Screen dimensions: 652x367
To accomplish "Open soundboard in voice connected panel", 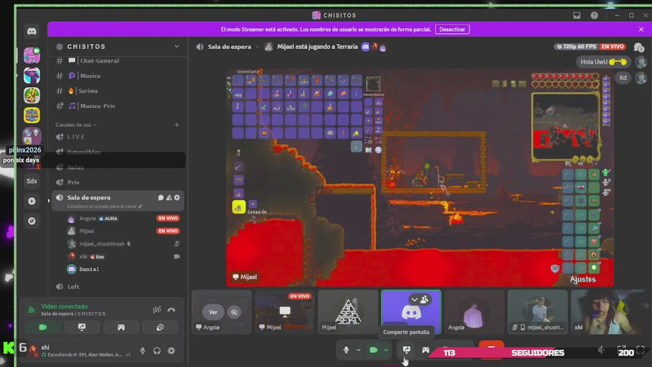I will click(160, 327).
